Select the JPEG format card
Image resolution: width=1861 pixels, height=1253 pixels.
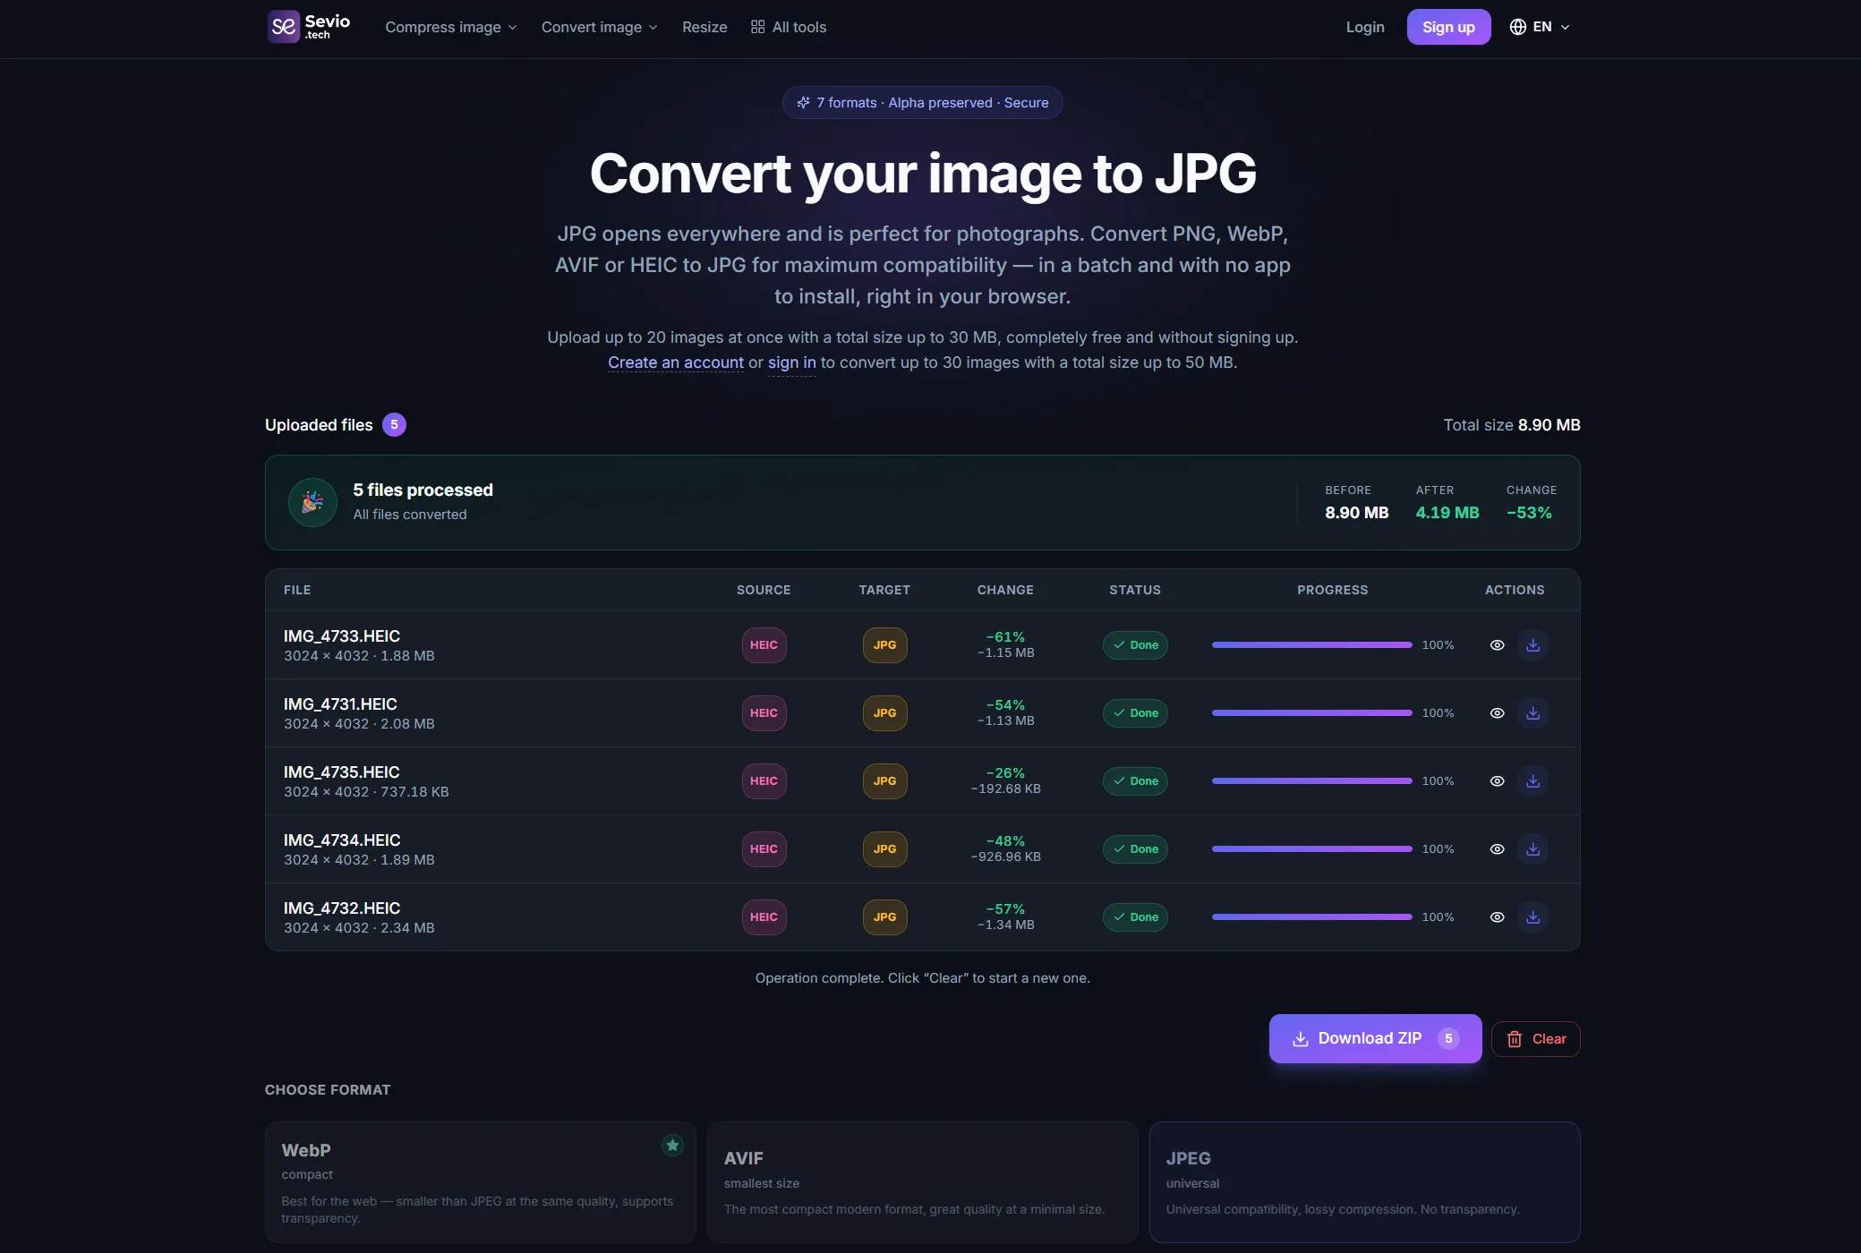click(1364, 1181)
